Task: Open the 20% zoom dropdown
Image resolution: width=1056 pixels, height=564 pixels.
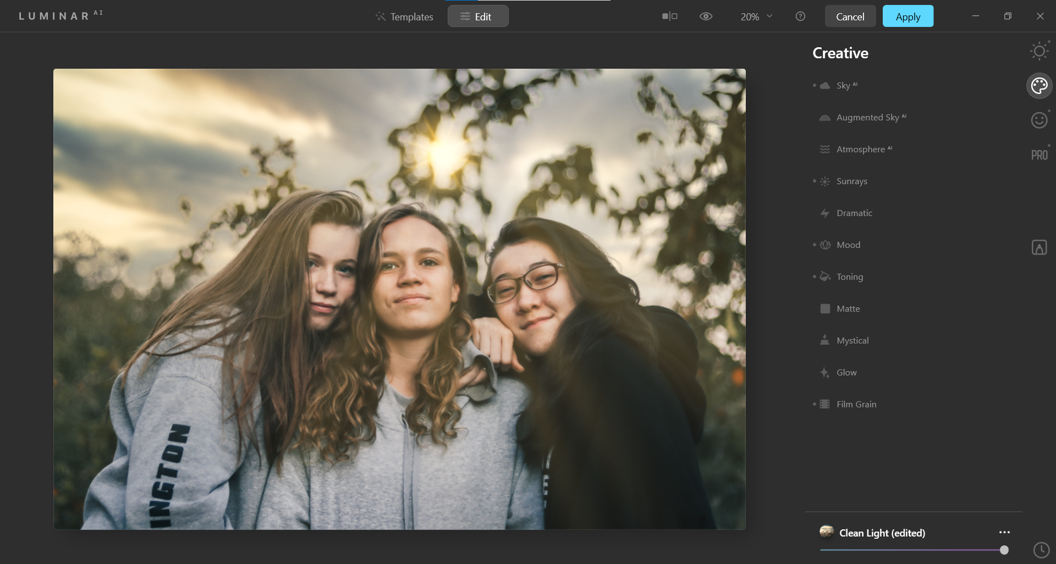Action: 756,16
